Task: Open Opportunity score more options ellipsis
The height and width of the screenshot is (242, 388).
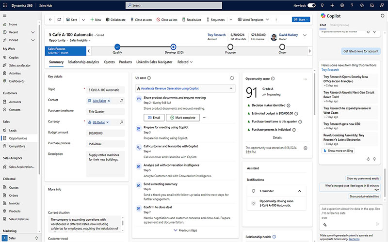Action: point(305,79)
